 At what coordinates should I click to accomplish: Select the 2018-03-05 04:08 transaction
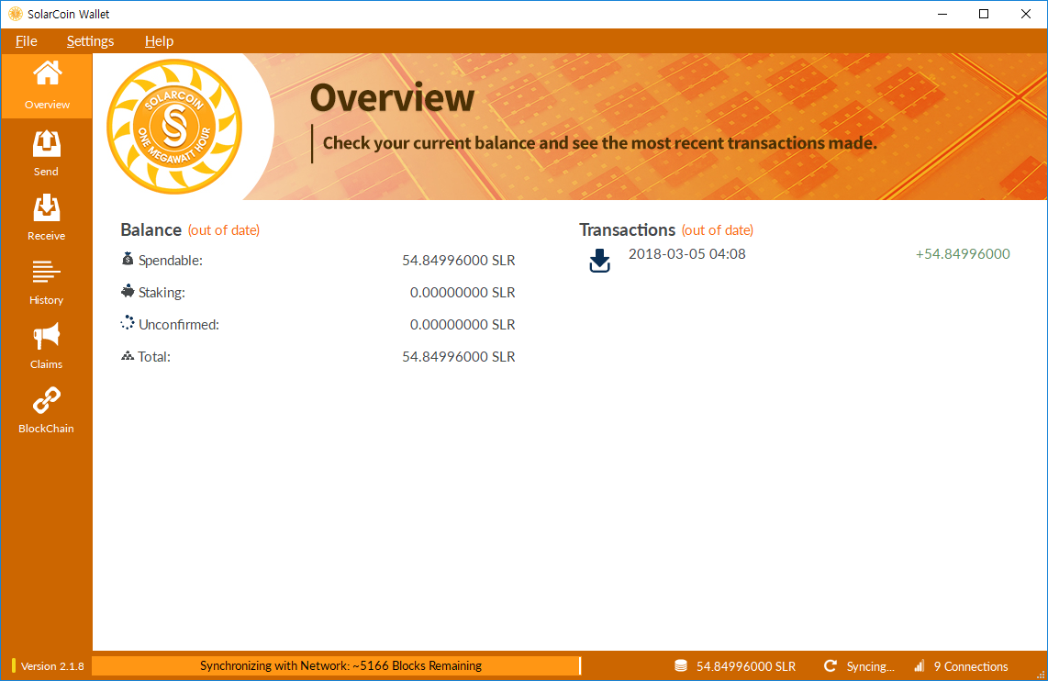[800, 261]
